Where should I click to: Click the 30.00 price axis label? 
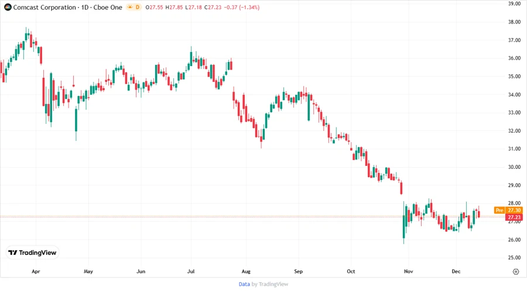click(x=514, y=167)
